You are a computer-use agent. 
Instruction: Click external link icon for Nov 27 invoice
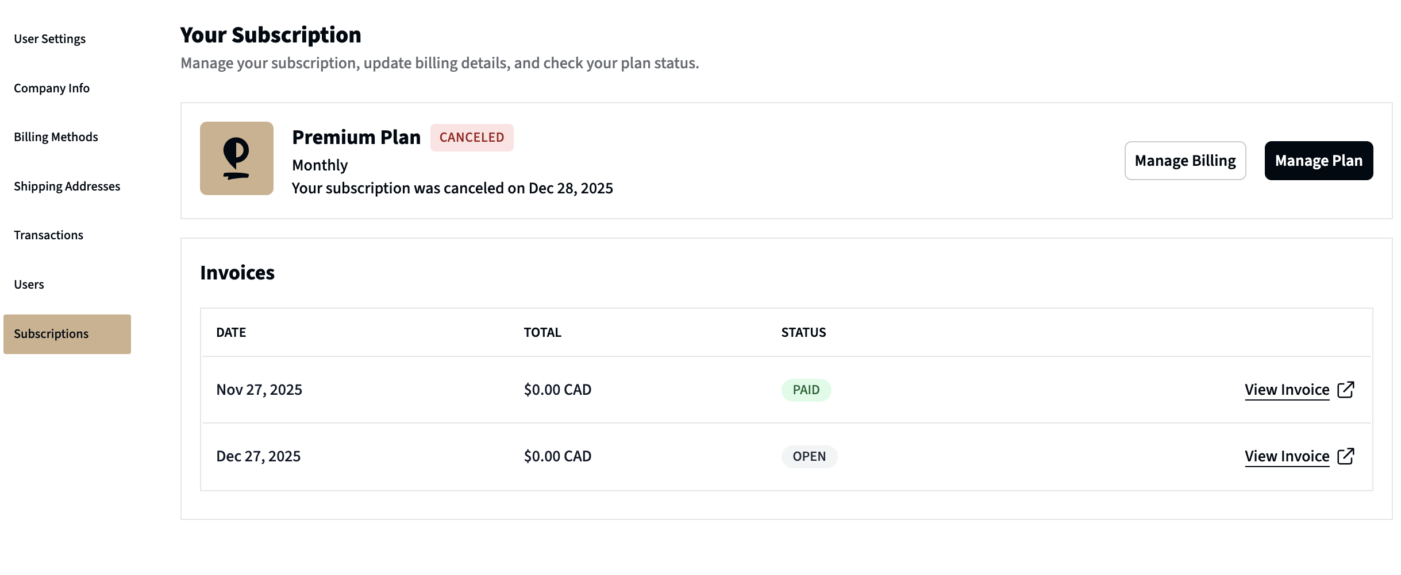[1346, 390]
